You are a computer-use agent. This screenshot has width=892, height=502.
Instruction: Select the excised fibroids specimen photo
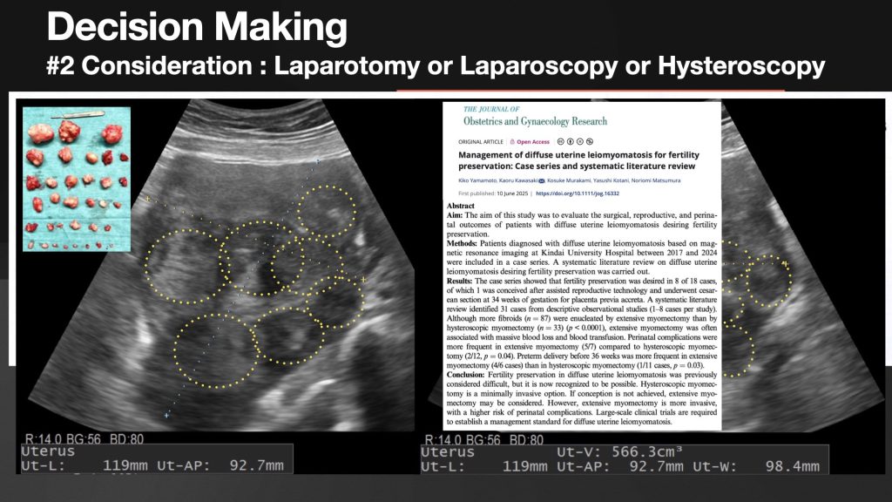(x=77, y=180)
